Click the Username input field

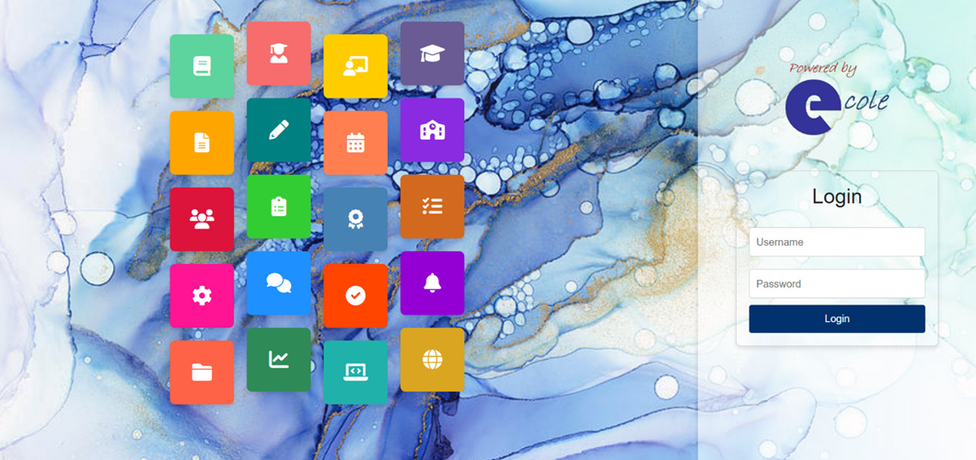point(836,242)
